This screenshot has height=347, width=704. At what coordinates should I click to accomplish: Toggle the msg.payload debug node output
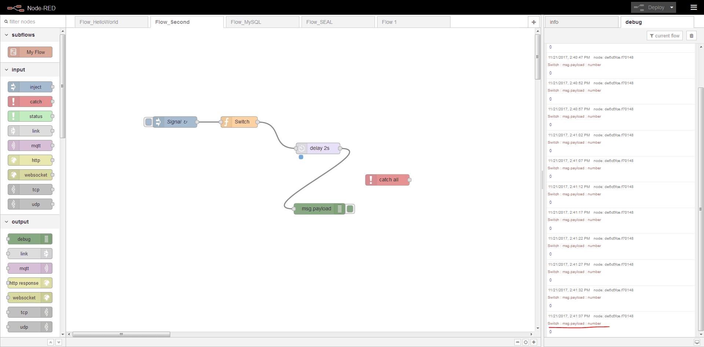click(350, 209)
